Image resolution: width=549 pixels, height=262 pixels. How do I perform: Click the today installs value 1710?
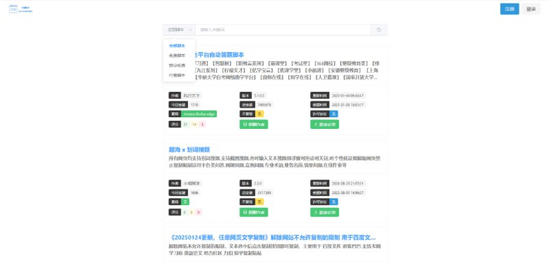(194, 104)
